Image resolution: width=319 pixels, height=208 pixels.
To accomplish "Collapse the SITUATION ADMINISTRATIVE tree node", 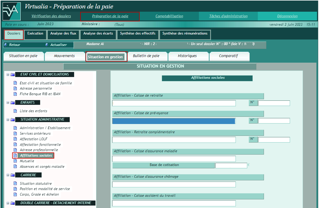I will (8, 120).
